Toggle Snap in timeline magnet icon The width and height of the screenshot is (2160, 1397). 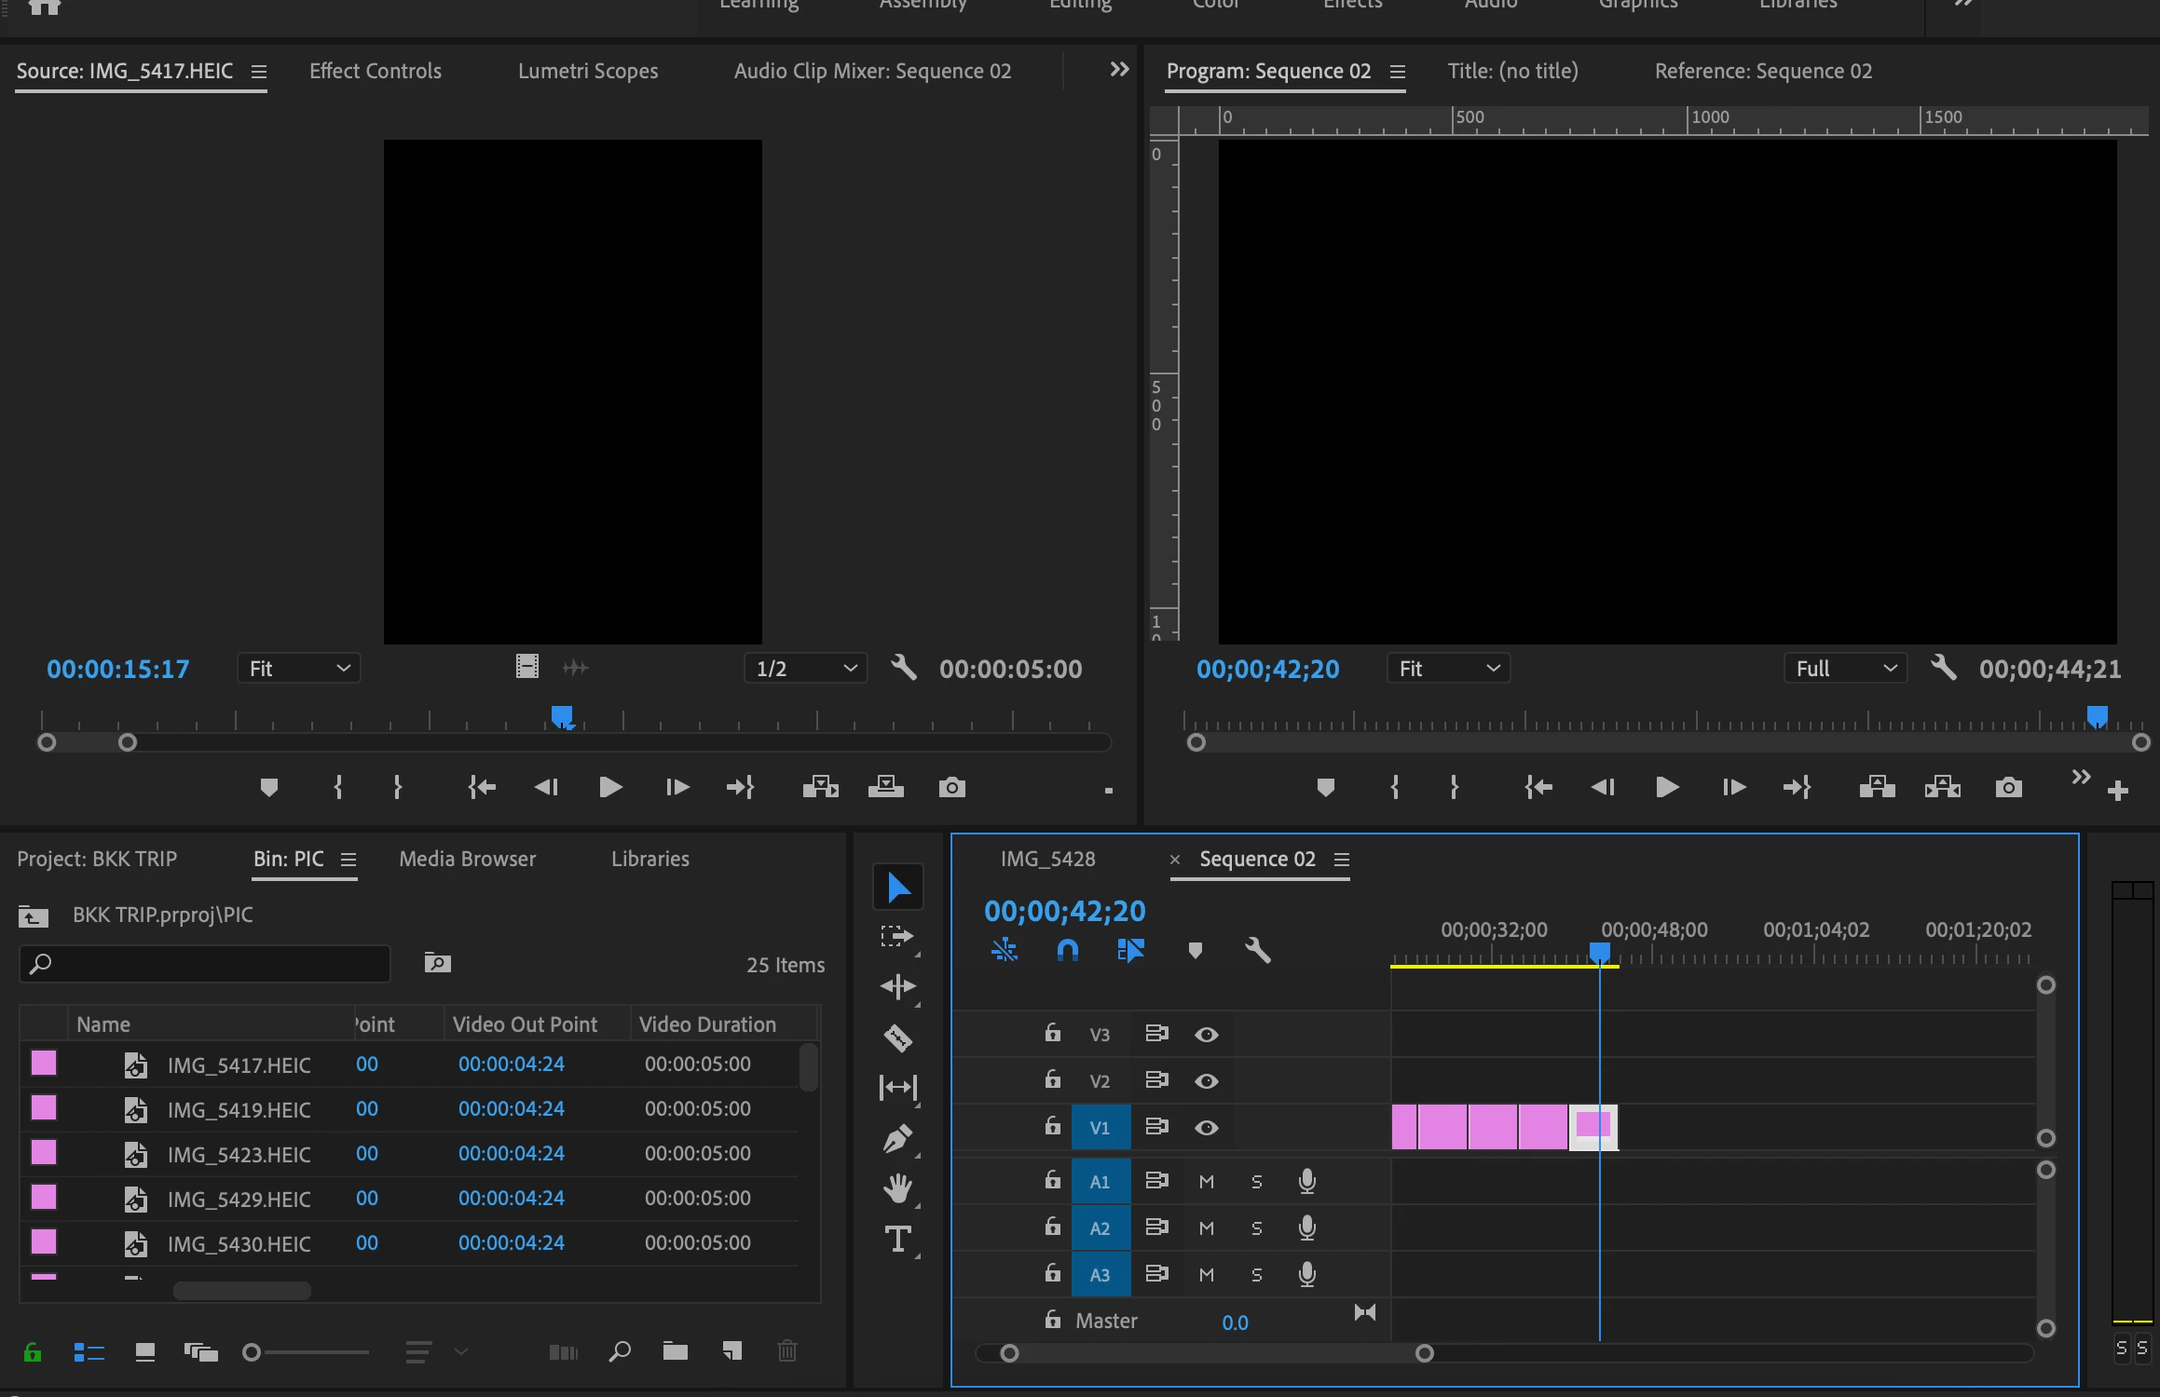[1067, 950]
